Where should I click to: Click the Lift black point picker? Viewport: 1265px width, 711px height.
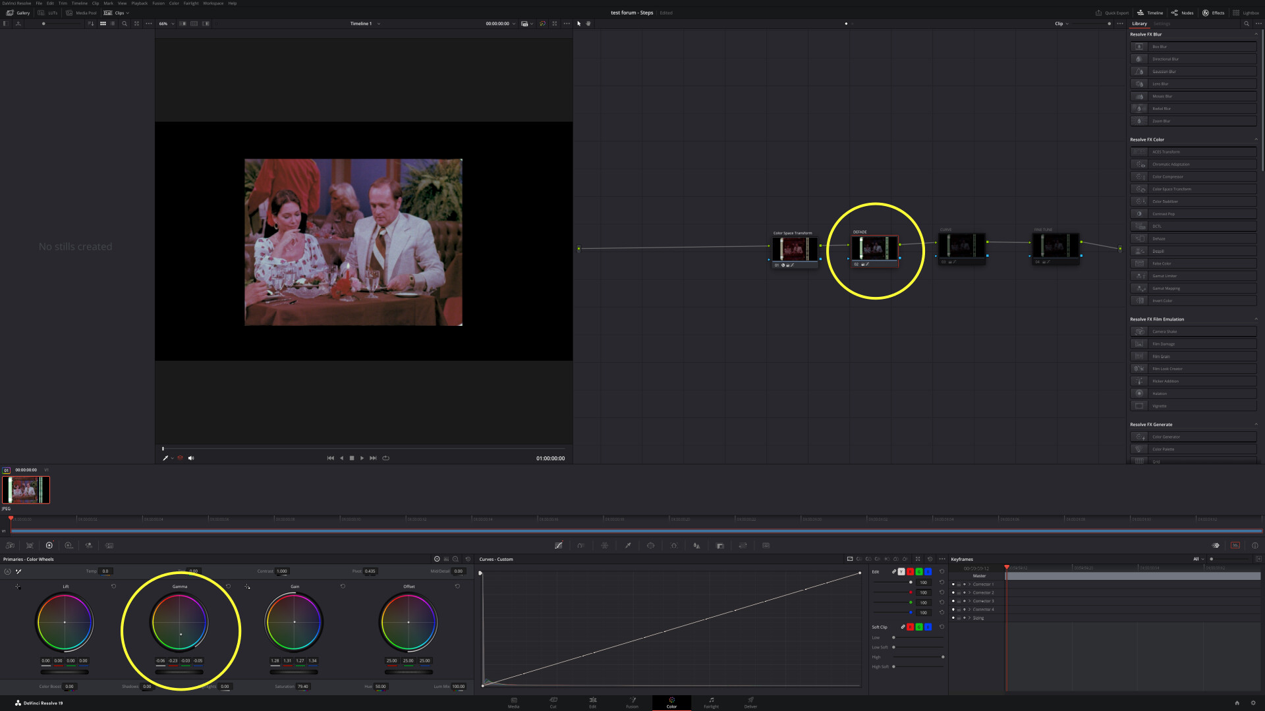tap(18, 586)
